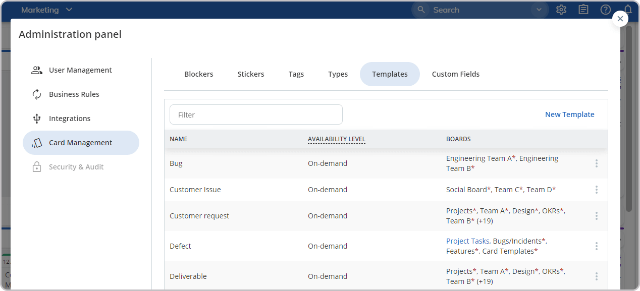Viewport: 640px width, 291px height.
Task: Open the help question mark icon
Action: coord(605,9)
